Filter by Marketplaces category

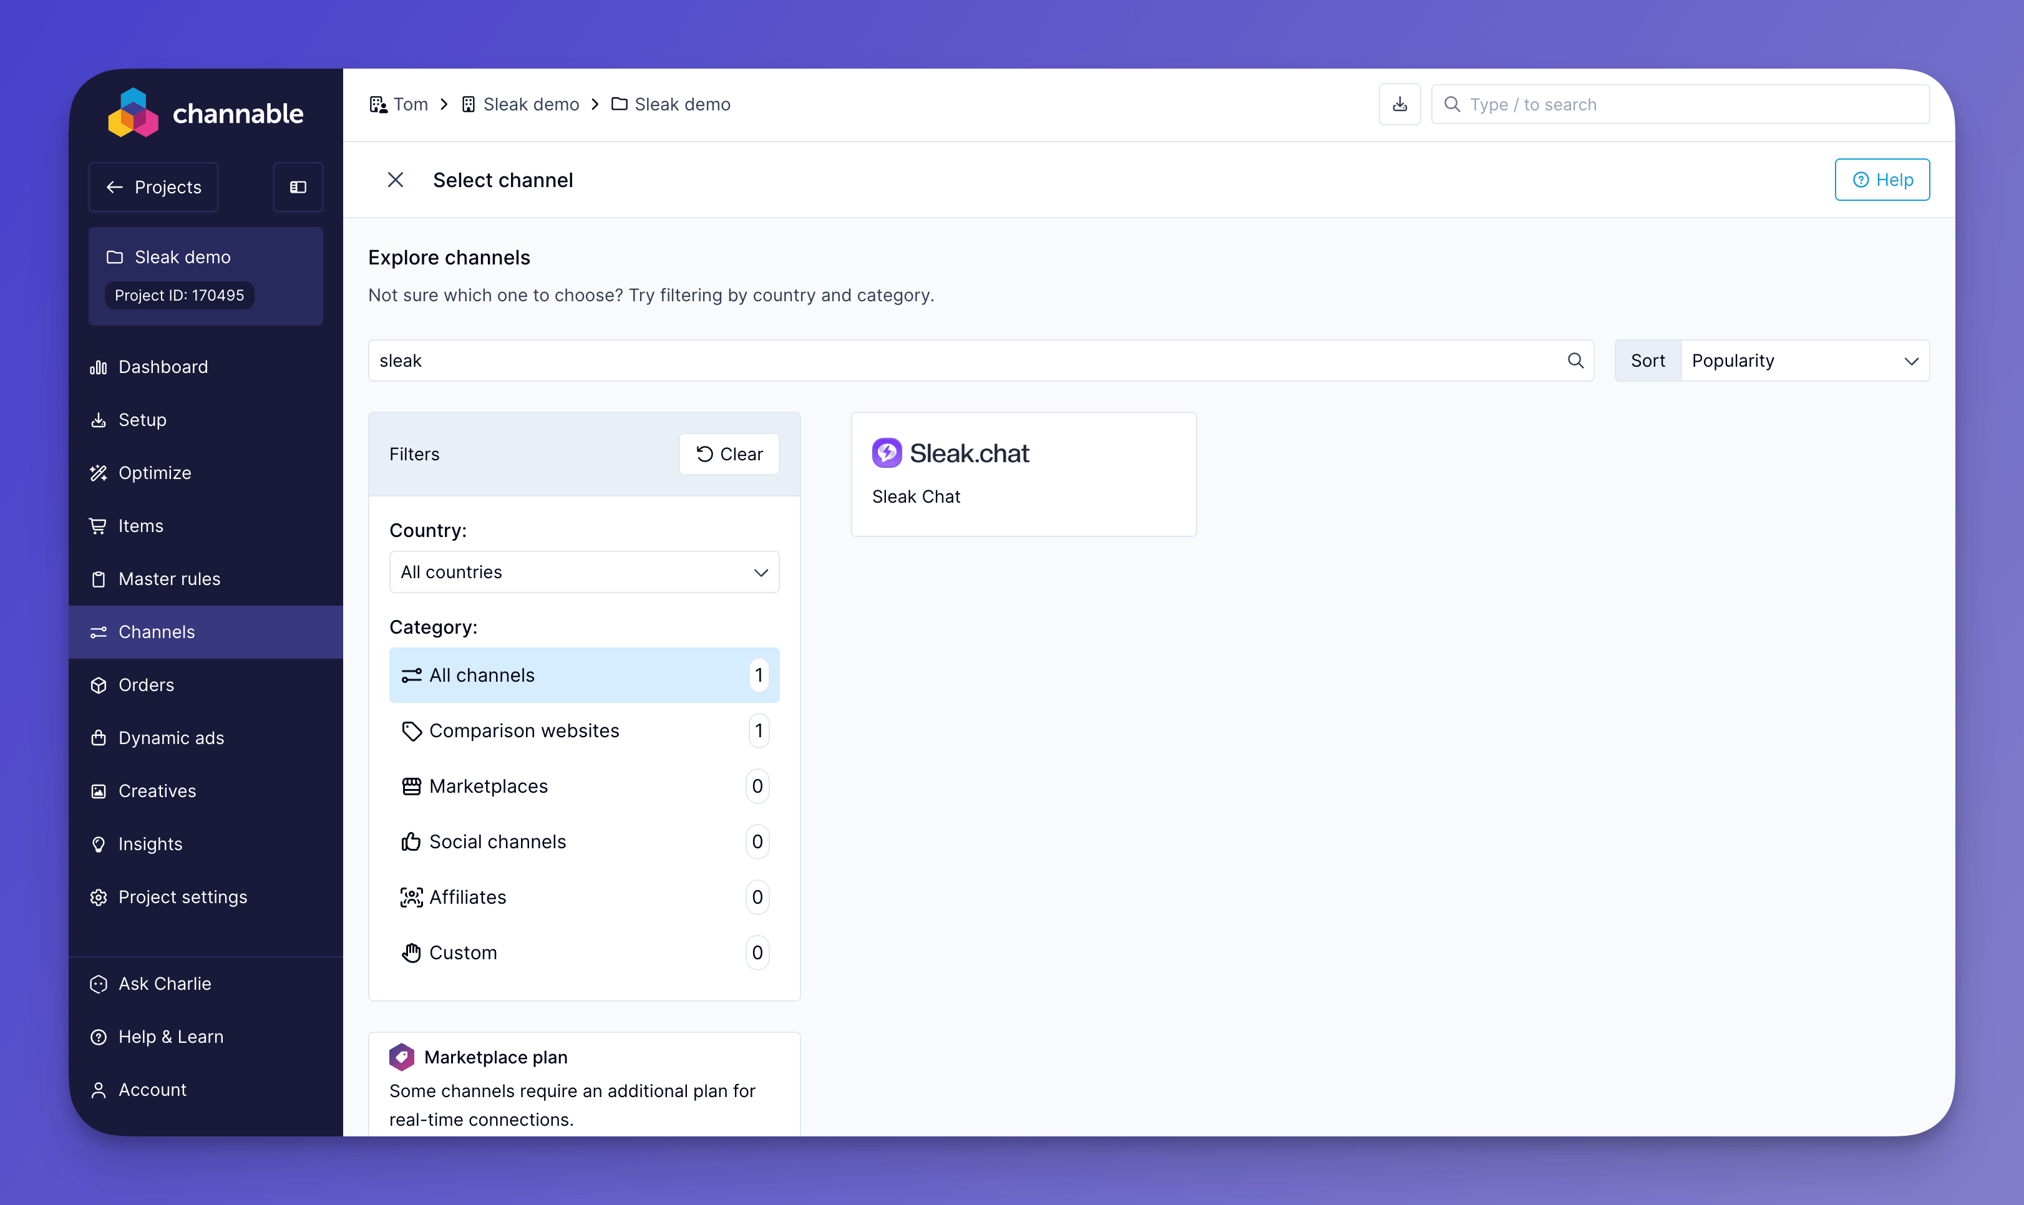[x=584, y=786]
